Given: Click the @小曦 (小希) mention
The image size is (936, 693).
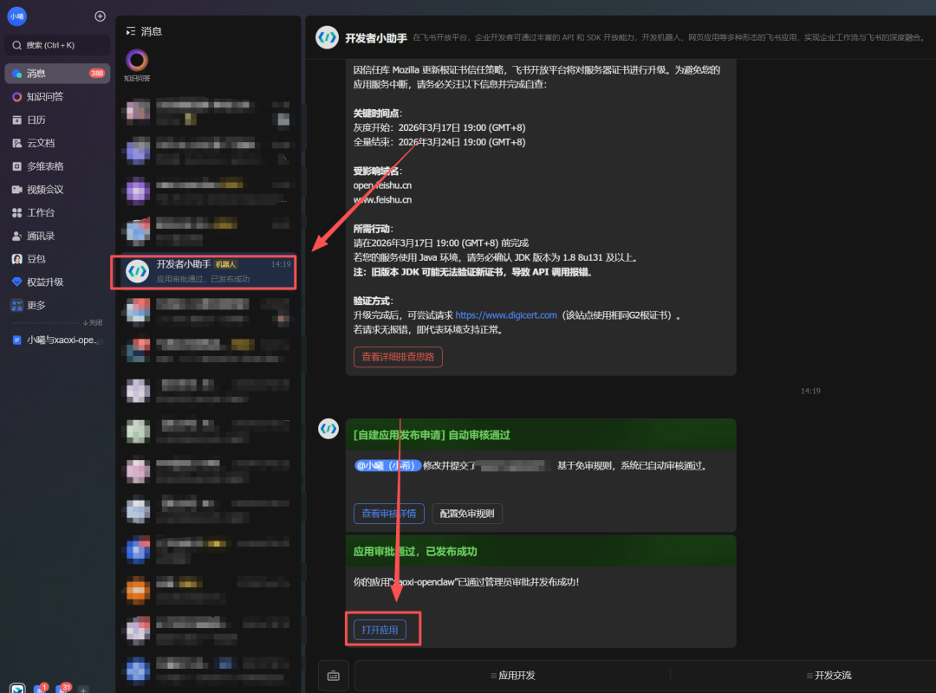Looking at the screenshot, I should tap(388, 465).
